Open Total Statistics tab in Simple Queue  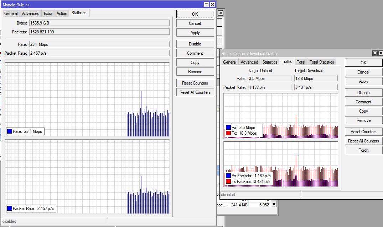tap(322, 62)
